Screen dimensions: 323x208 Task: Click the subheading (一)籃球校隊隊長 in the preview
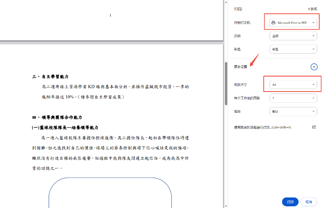tap(65, 128)
